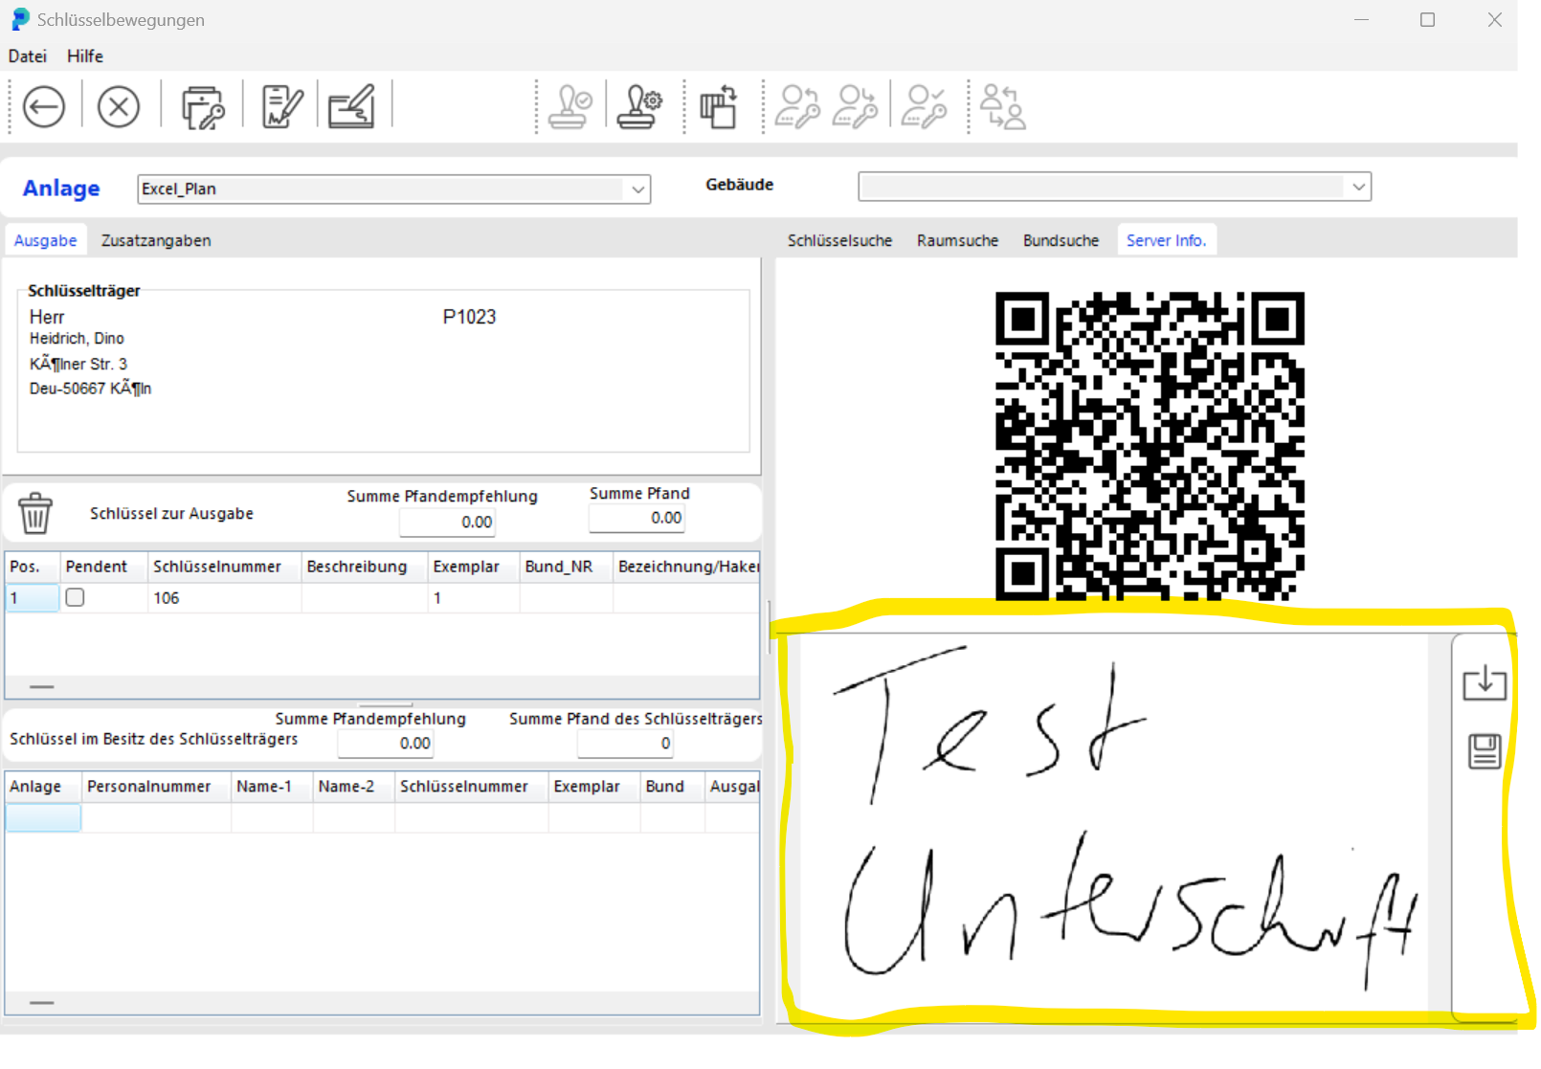1541x1069 pixels.
Task: Open the Schlüsselsuche tab
Action: click(839, 240)
